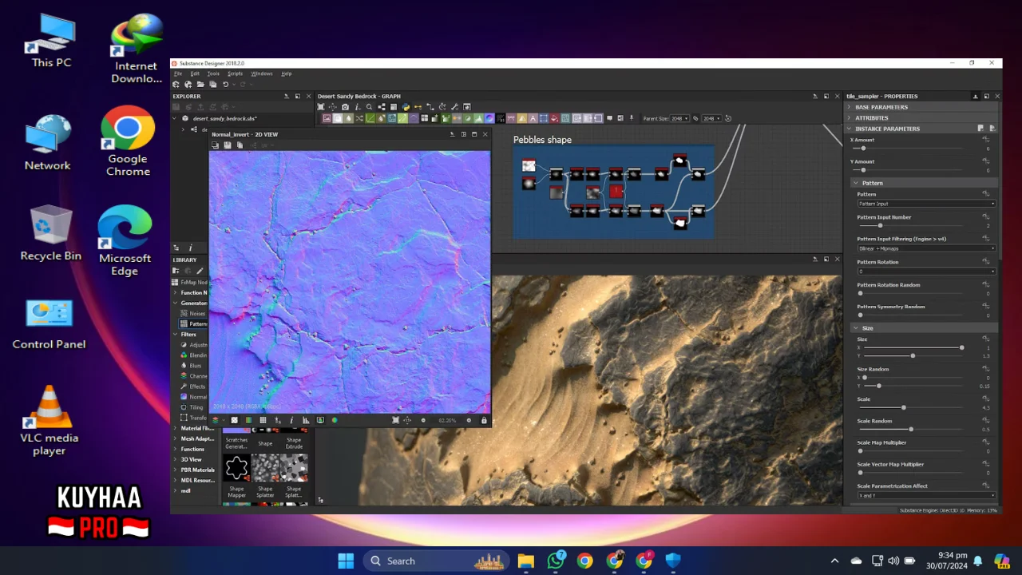1022x575 pixels.
Task: Expand PBR Materials in library tree
Action: point(176,470)
